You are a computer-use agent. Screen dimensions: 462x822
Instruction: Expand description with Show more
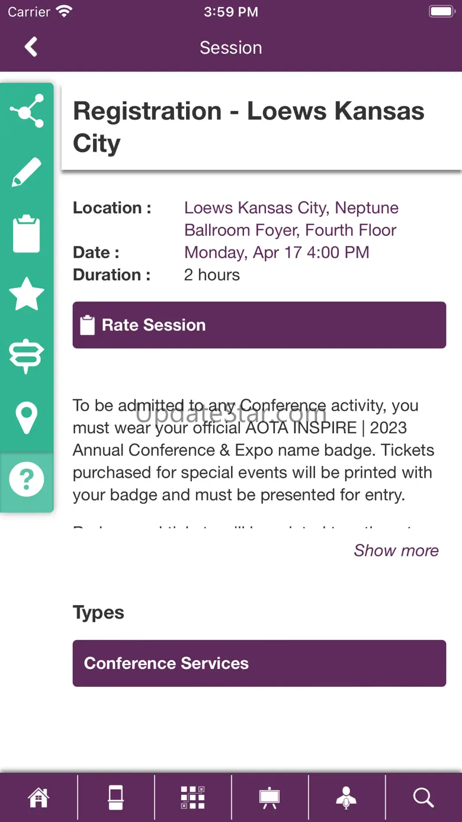pyautogui.click(x=396, y=551)
